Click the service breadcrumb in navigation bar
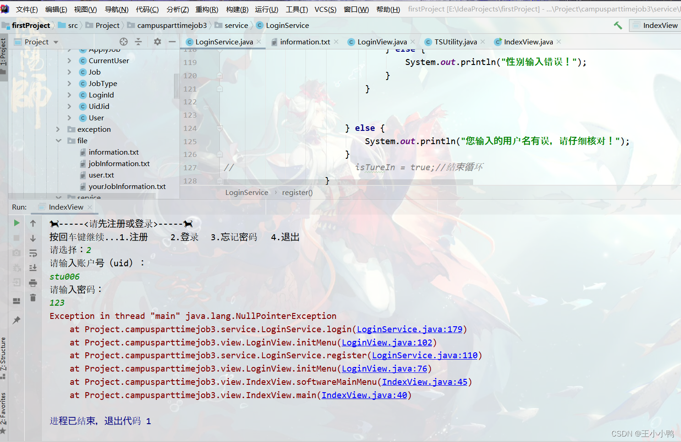681x442 pixels. point(236,26)
